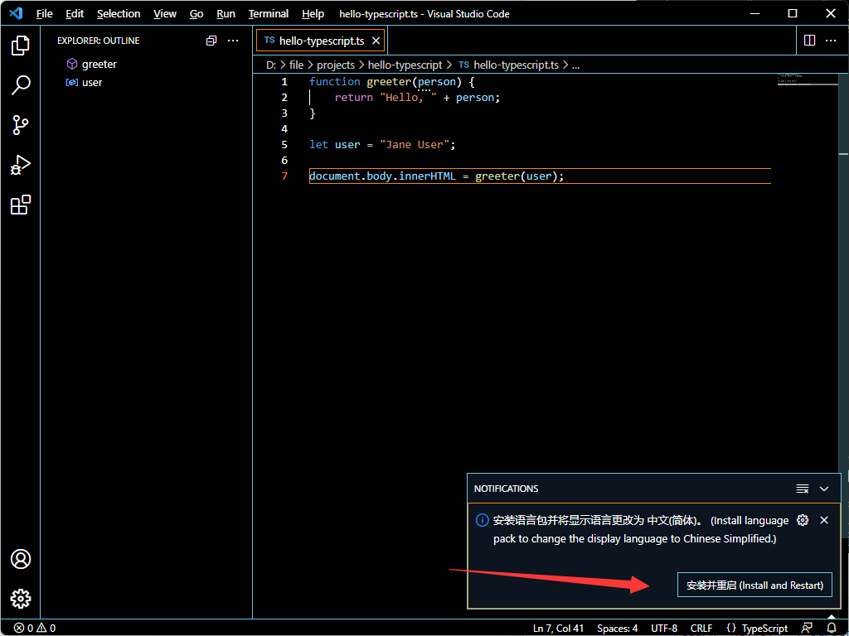Open the Run and Debug view
Image resolution: width=849 pixels, height=636 pixels.
point(21,165)
